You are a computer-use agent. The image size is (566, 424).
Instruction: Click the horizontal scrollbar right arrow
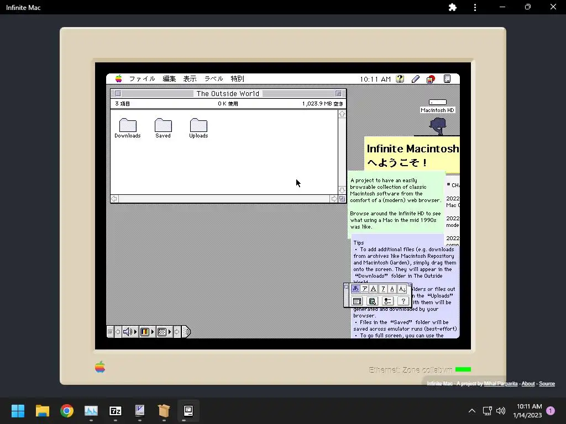(x=334, y=199)
